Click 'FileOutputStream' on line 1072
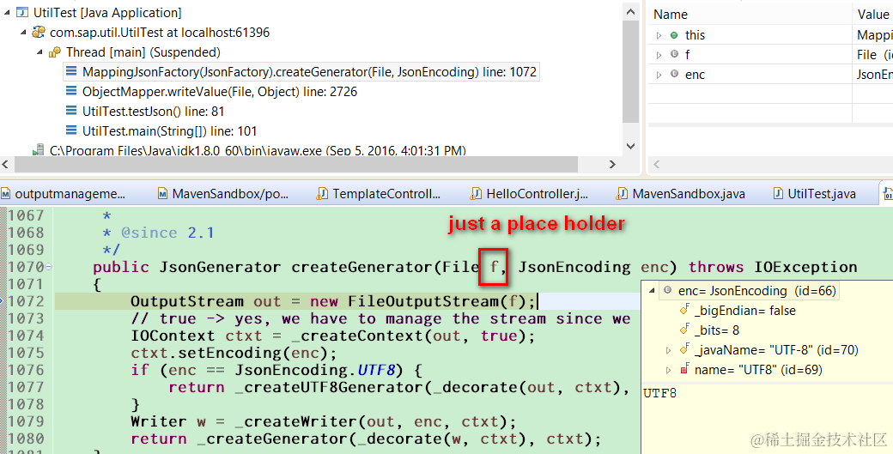 (423, 301)
